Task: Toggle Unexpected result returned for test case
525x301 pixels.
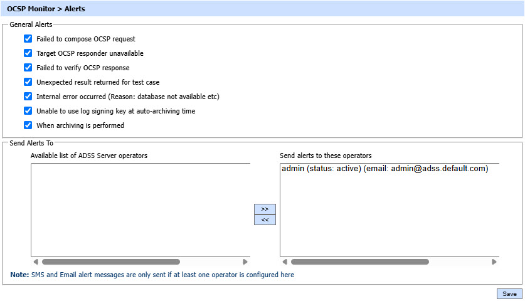Action: click(x=28, y=82)
